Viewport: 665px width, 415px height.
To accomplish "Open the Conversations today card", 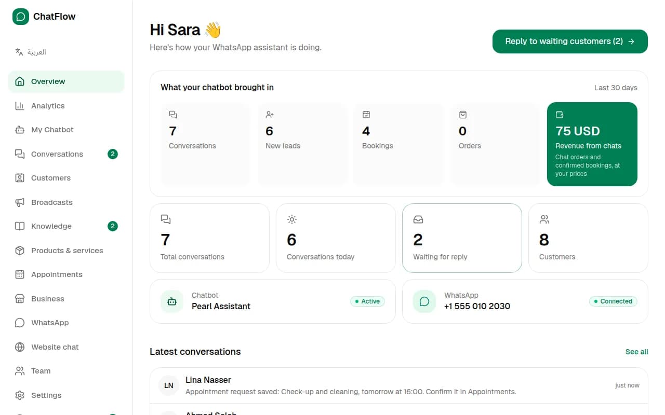I will click(336, 238).
